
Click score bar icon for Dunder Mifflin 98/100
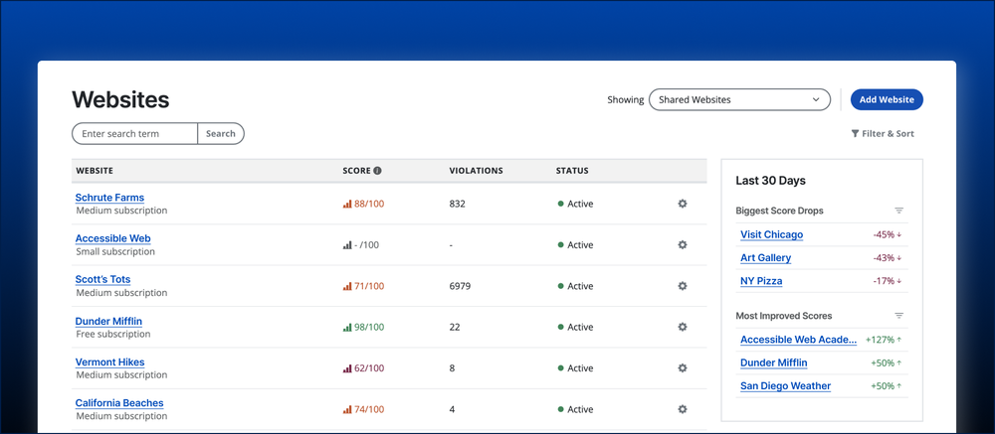[x=347, y=328]
